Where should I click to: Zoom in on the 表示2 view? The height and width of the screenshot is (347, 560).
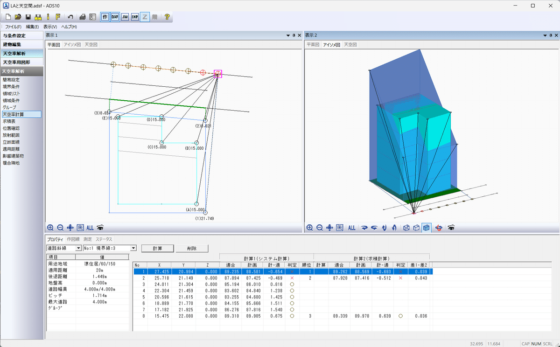pyautogui.click(x=309, y=228)
